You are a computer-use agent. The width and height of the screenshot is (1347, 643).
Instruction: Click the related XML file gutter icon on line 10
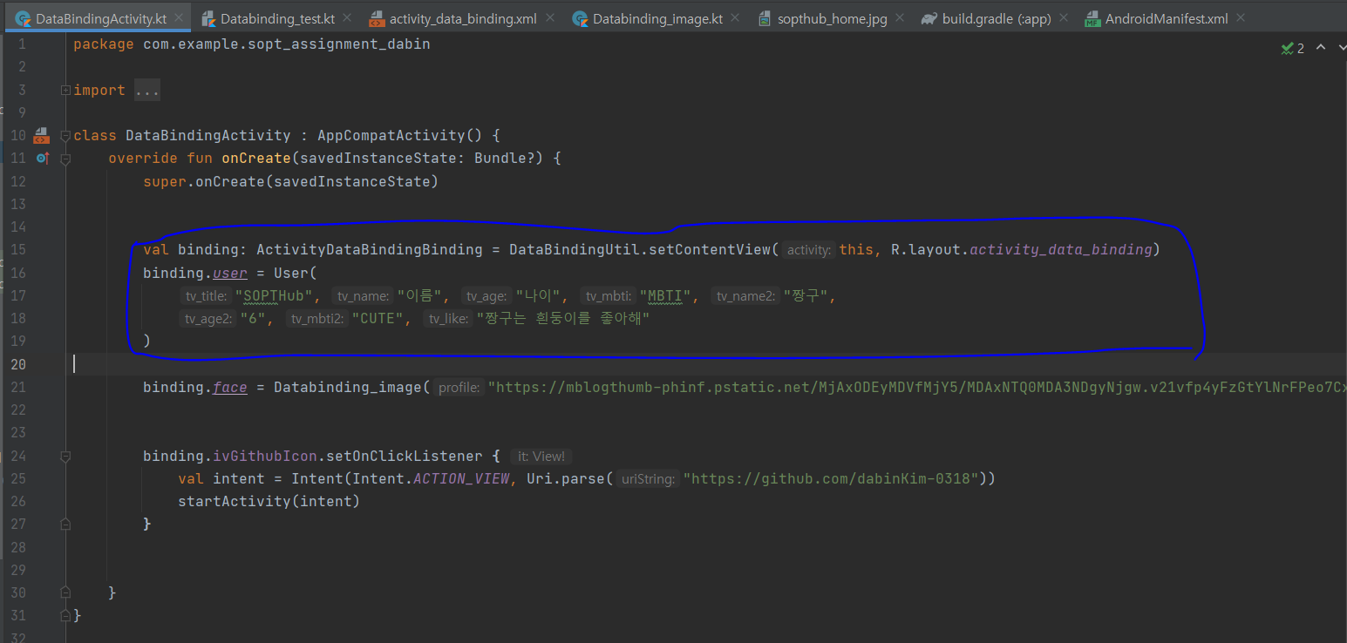pos(41,136)
